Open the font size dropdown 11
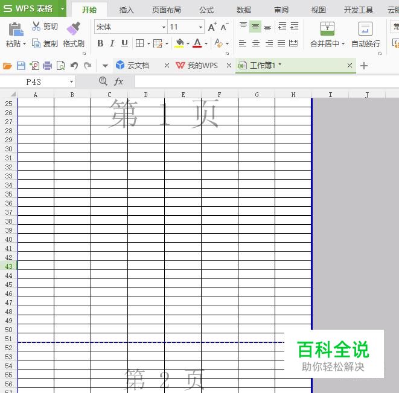The width and height of the screenshot is (399, 393). [x=200, y=27]
